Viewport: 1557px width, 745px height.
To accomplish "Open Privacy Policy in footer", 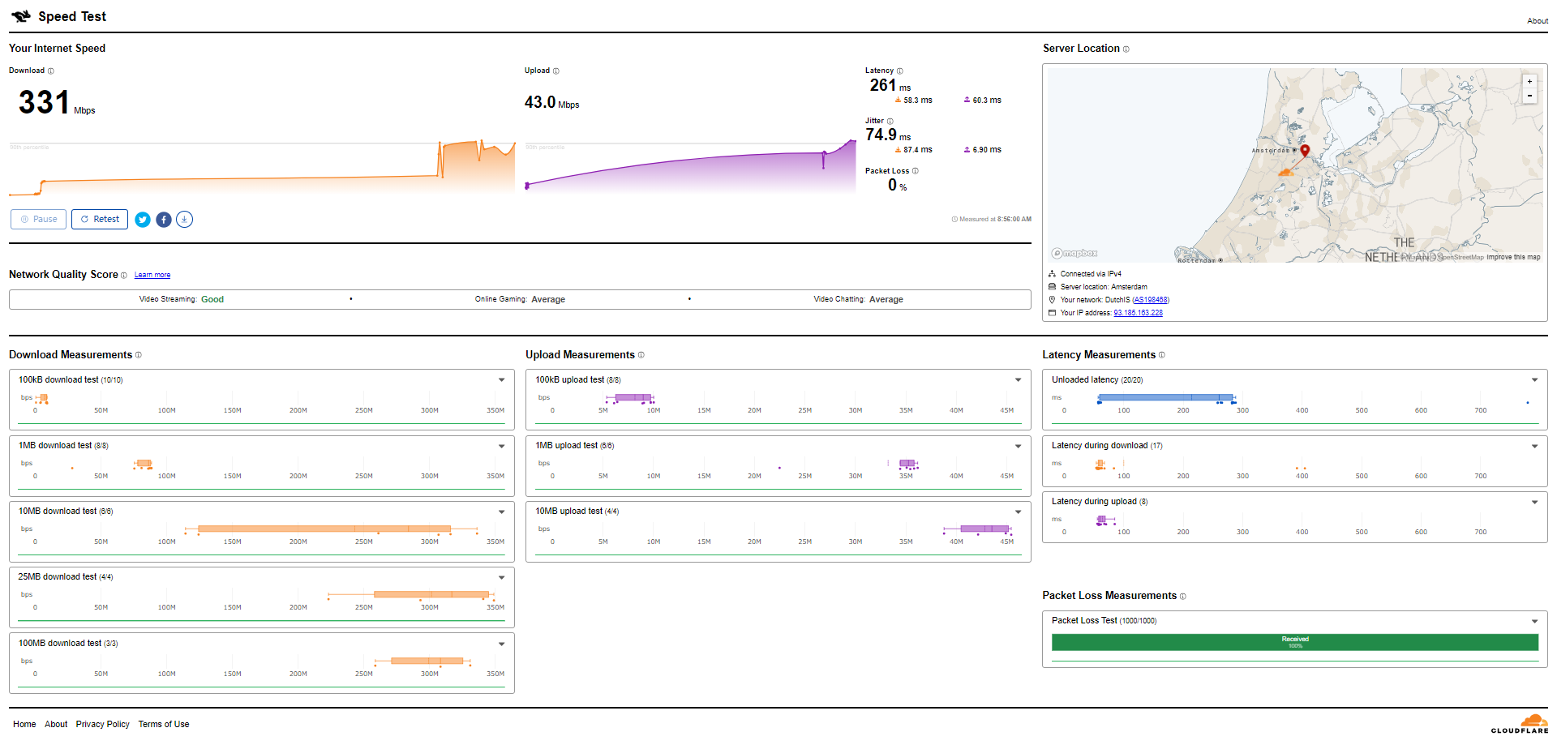I will pos(103,725).
